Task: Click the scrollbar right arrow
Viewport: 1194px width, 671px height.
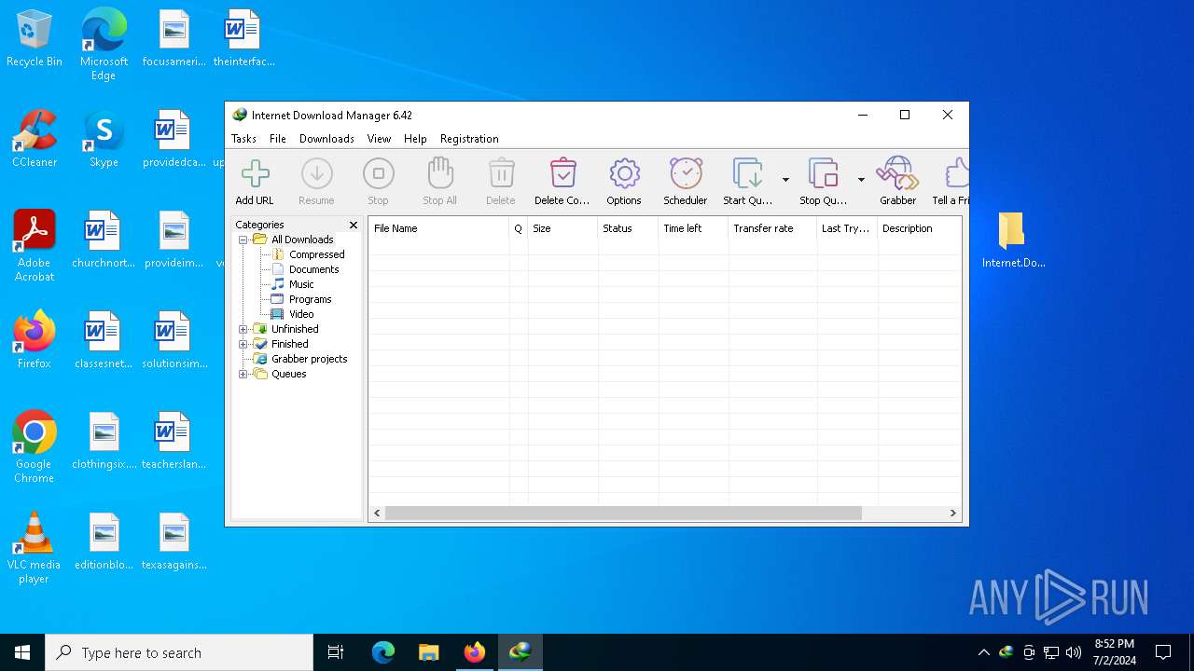Action: tap(953, 514)
